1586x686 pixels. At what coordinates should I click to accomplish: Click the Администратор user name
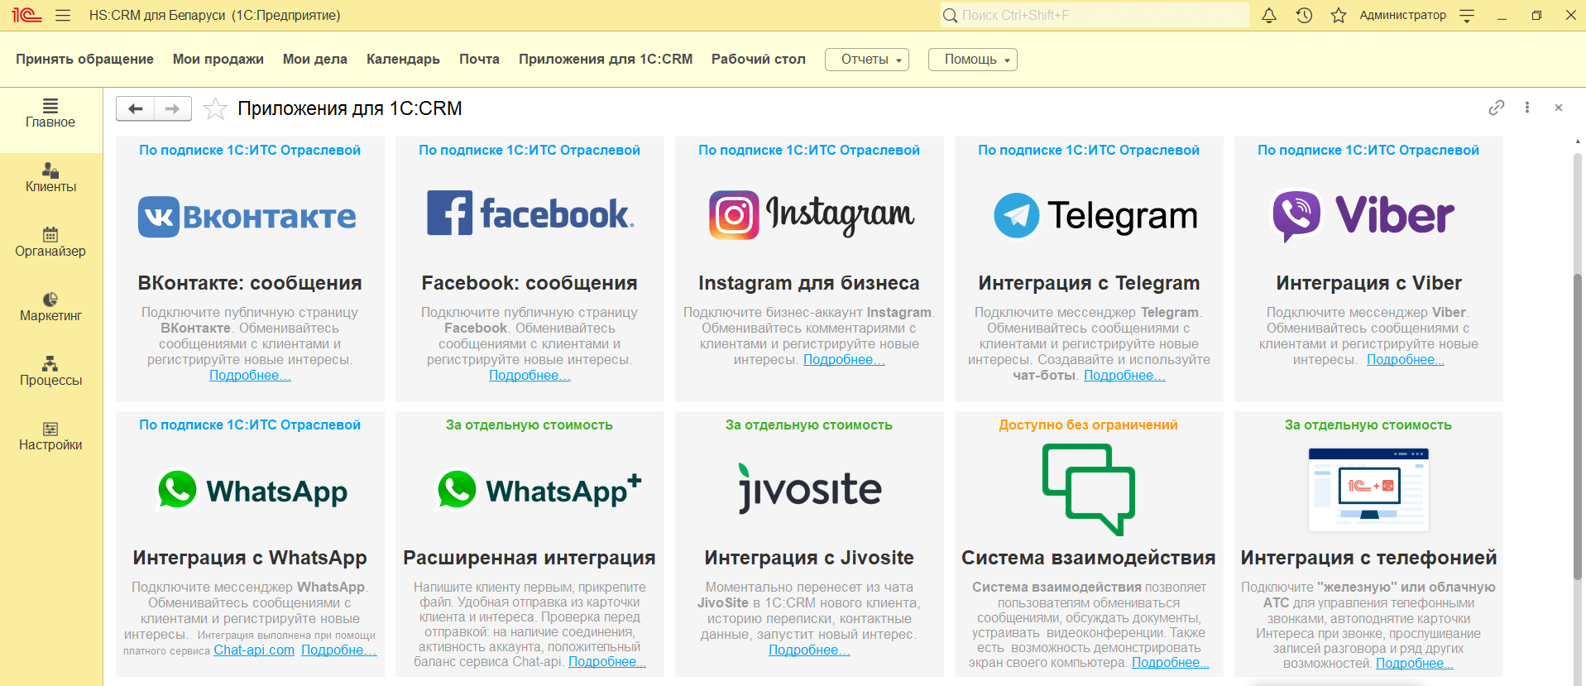tap(1403, 15)
